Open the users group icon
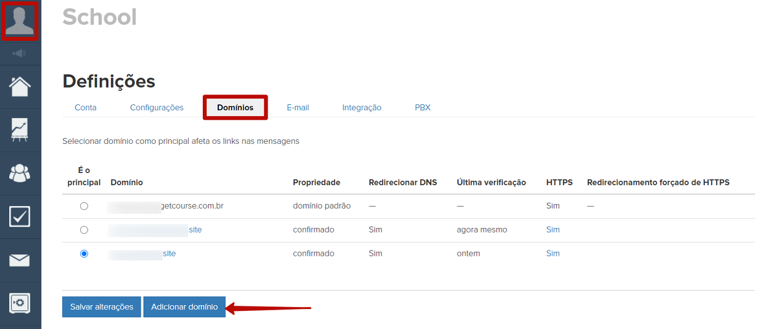 tap(20, 173)
